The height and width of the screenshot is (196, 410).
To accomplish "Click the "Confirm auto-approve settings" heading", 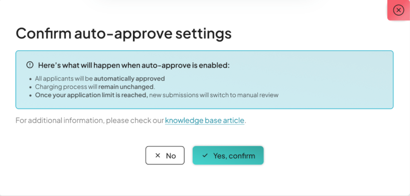I will (124, 34).
